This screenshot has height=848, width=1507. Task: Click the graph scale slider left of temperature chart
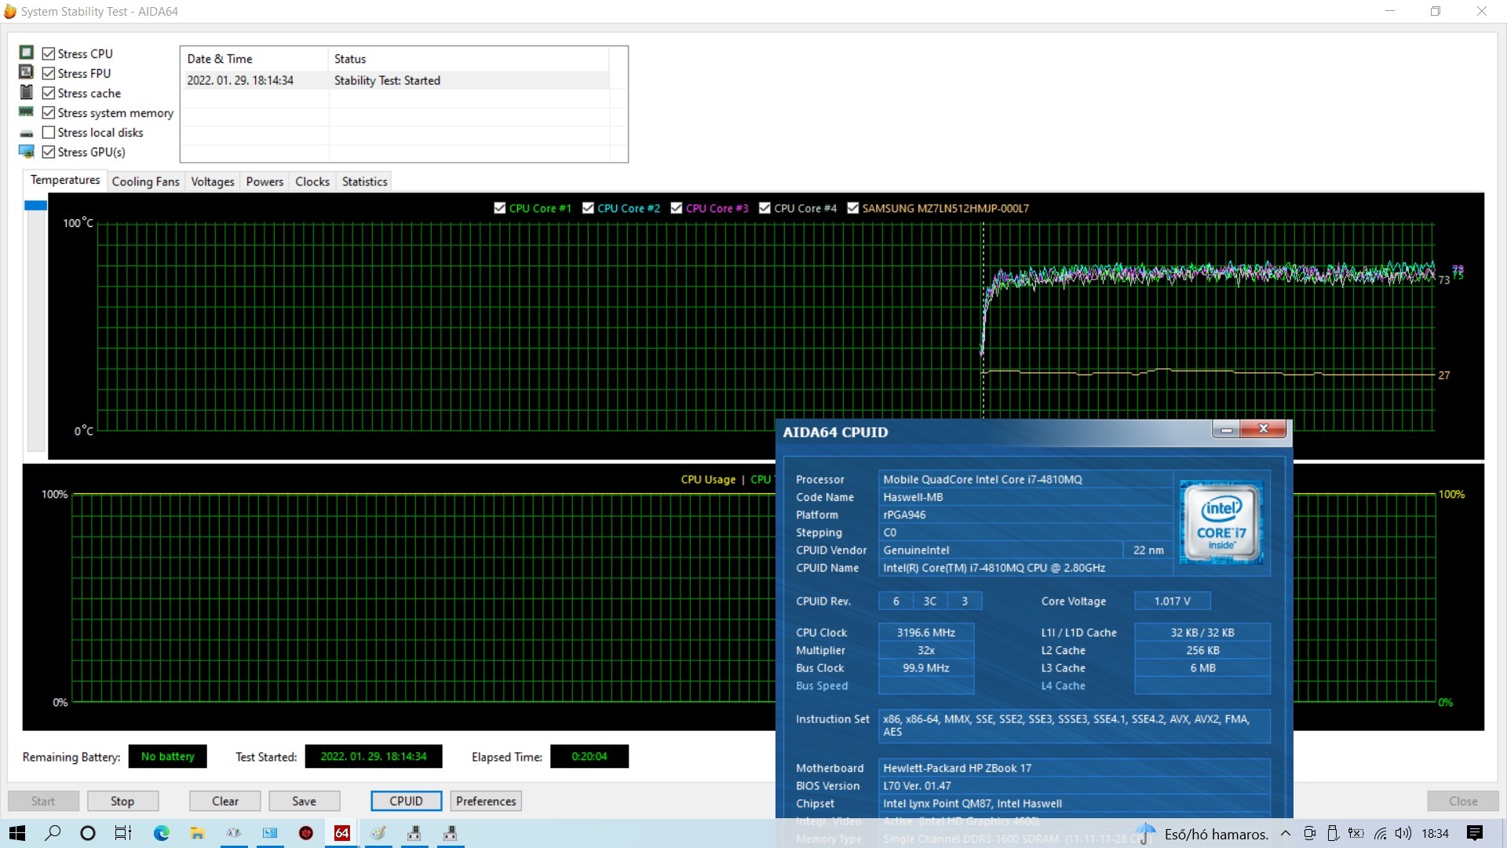click(36, 207)
